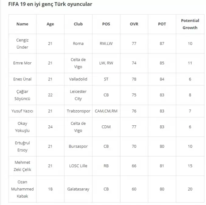Click the POT column header

tap(162, 24)
